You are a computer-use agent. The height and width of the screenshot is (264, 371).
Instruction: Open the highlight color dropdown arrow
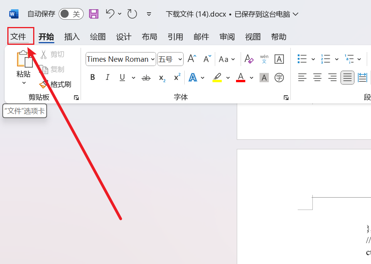pos(228,78)
